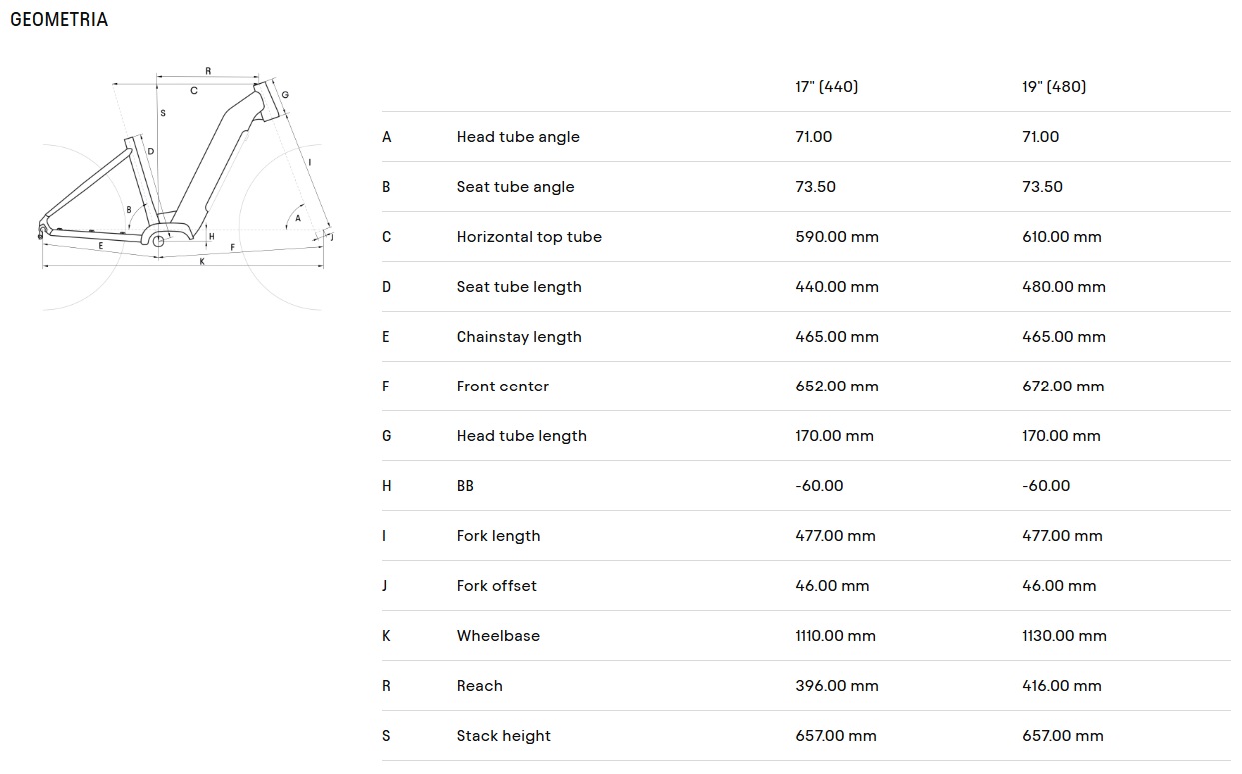Screen dimensions: 1242x774
Task: Select the Wheelbase row label
Action: click(x=498, y=636)
